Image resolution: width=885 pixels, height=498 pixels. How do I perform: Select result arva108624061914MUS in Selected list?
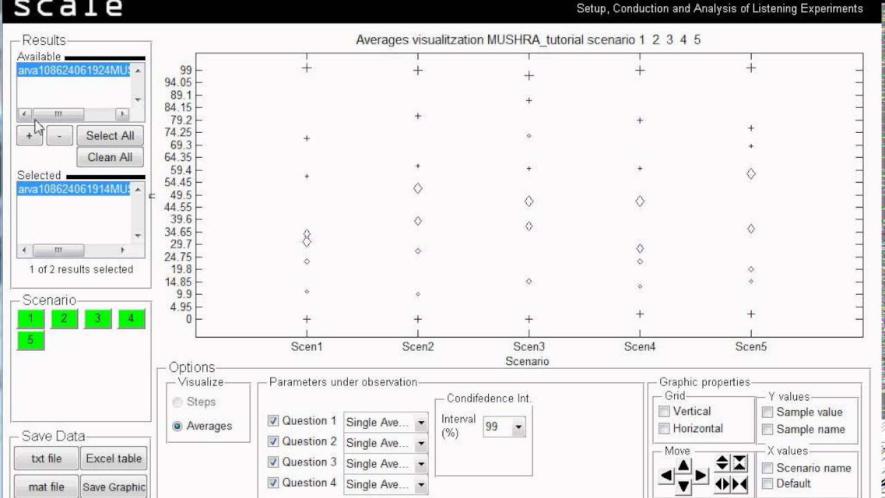pos(74,189)
